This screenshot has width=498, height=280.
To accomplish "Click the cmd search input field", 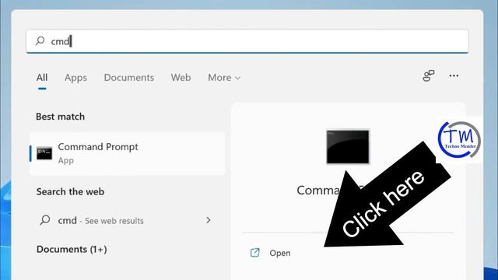I will pyautogui.click(x=247, y=41).
